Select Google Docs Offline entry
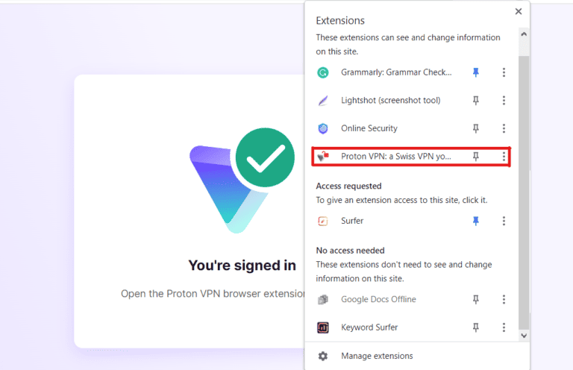Image resolution: width=573 pixels, height=370 pixels. (378, 299)
